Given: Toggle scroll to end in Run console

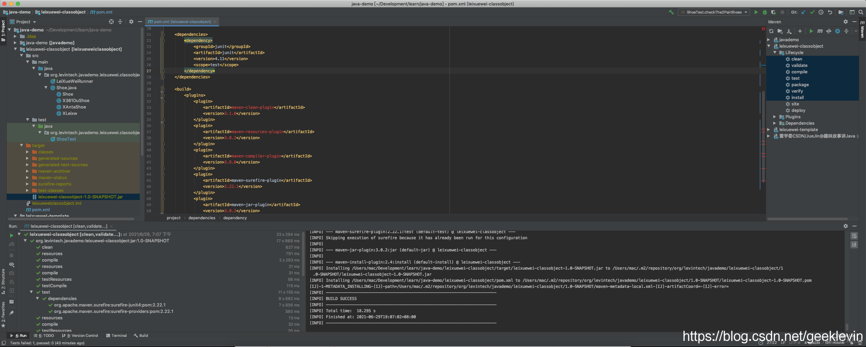Looking at the screenshot, I should 854,245.
